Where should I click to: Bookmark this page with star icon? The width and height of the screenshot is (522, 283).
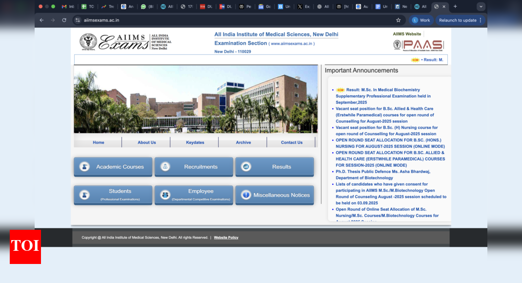tap(398, 20)
